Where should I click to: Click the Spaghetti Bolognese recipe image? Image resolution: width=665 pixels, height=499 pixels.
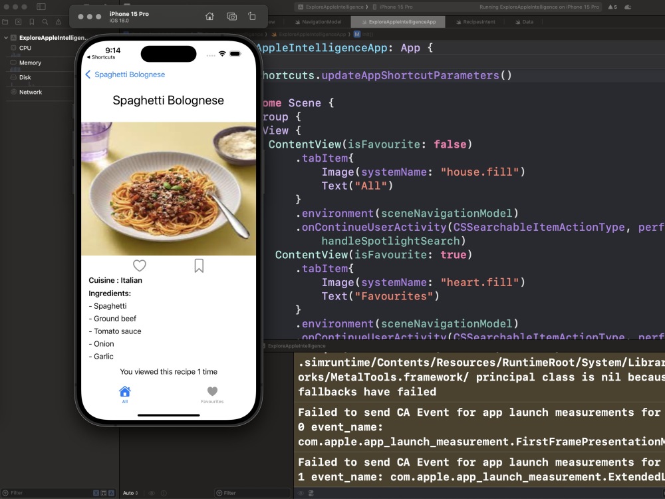click(x=168, y=189)
